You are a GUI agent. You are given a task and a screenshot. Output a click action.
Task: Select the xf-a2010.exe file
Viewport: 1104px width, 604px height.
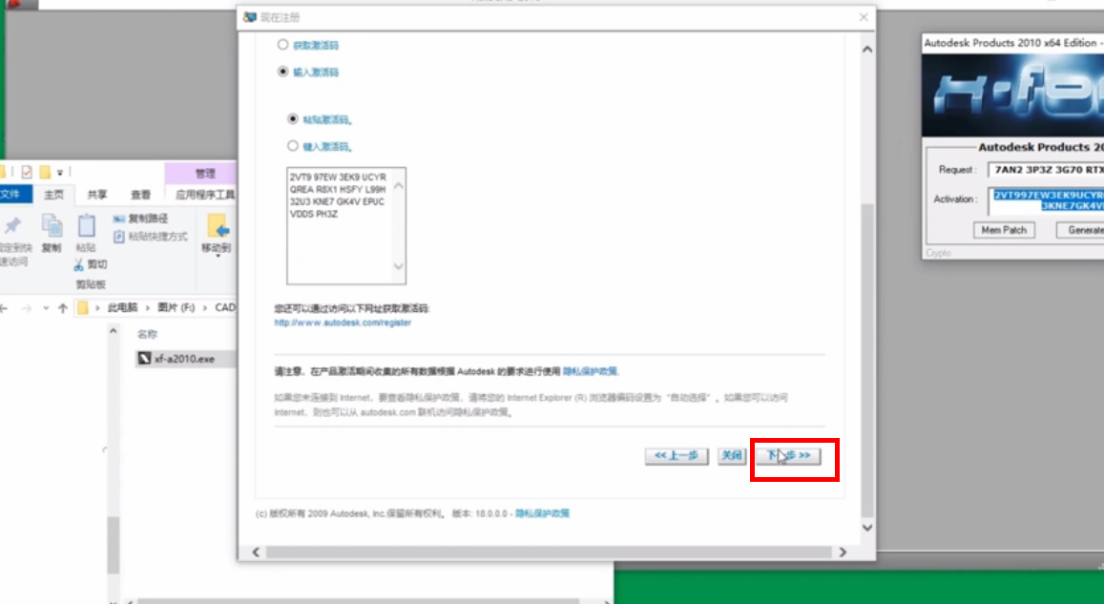[x=184, y=359]
